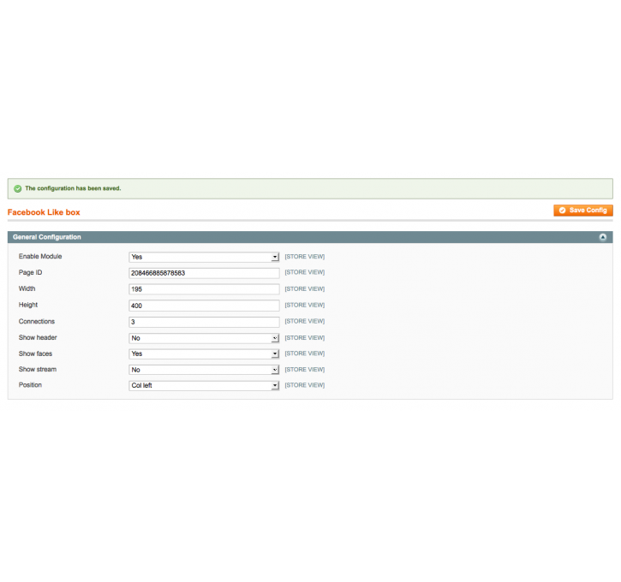Click the Connections input field
The width and height of the screenshot is (621, 582).
(x=204, y=322)
